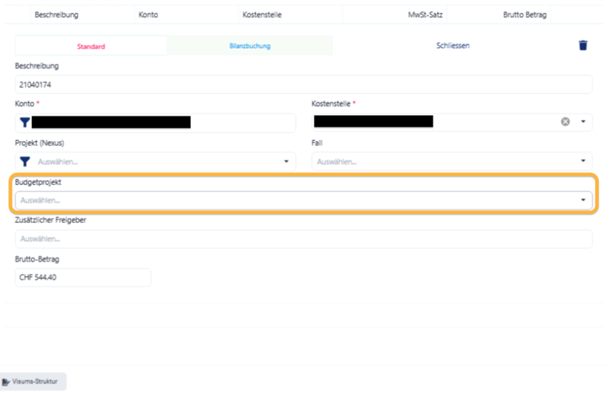Switch to the Standard tab
This screenshot has width=609, height=395.
(x=91, y=46)
